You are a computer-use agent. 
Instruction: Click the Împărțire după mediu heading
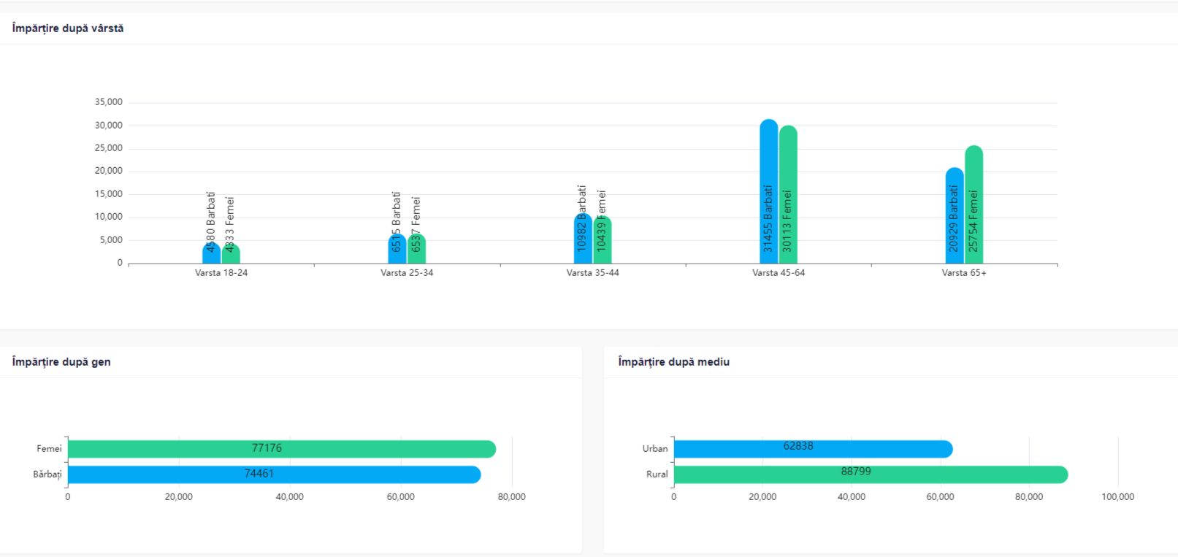coord(673,362)
